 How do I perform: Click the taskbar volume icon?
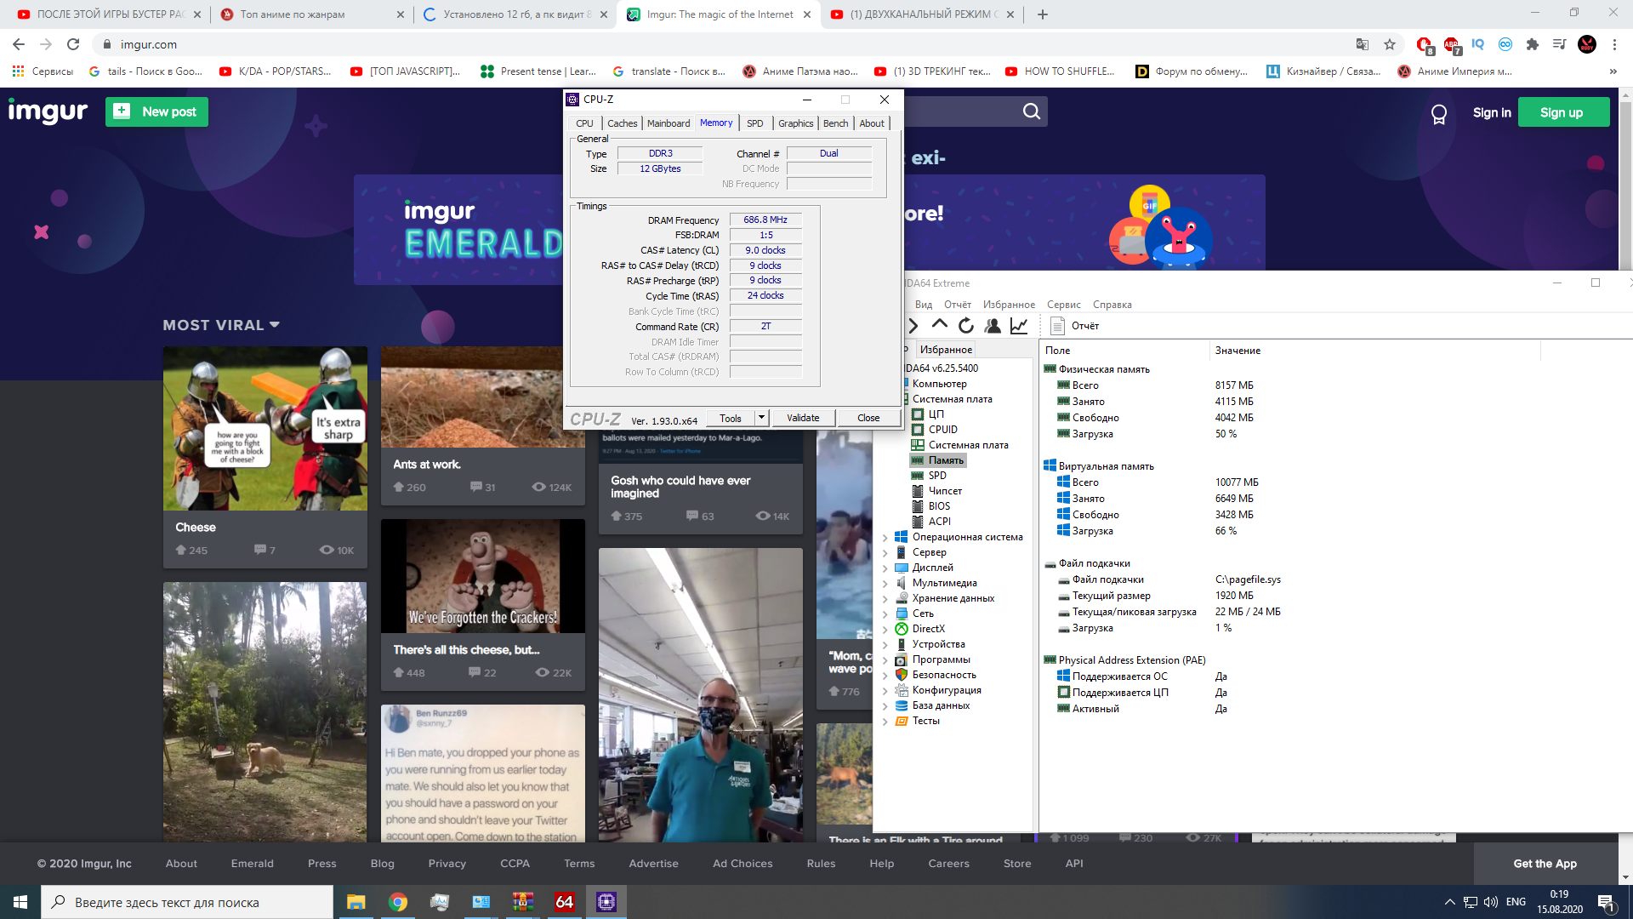(1490, 902)
